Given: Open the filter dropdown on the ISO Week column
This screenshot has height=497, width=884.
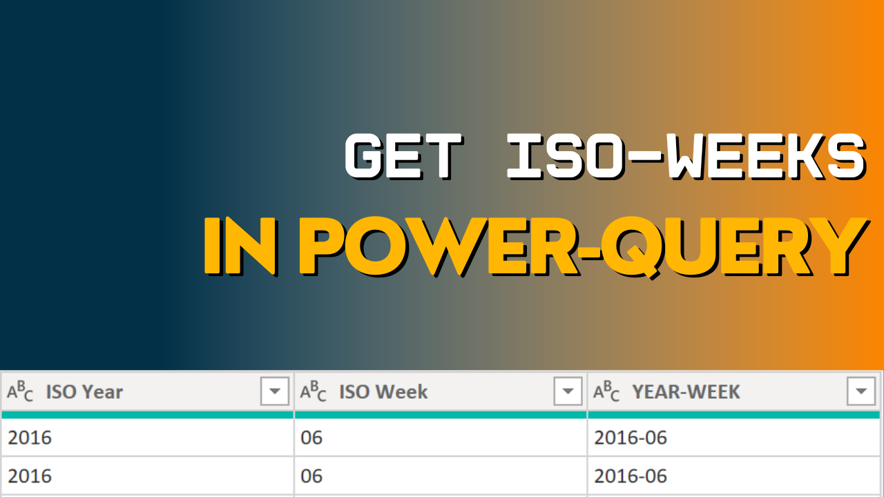Looking at the screenshot, I should [568, 391].
